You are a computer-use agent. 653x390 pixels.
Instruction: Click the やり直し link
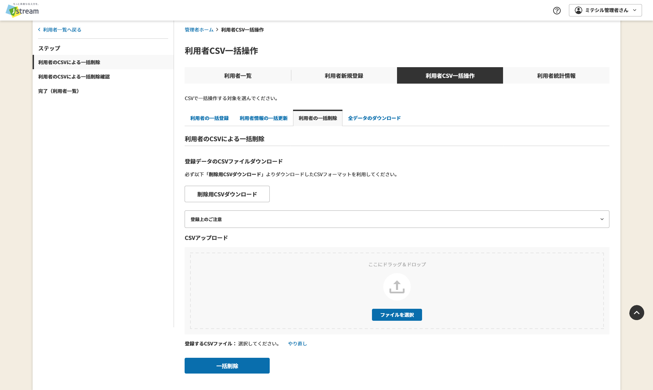pyautogui.click(x=297, y=343)
